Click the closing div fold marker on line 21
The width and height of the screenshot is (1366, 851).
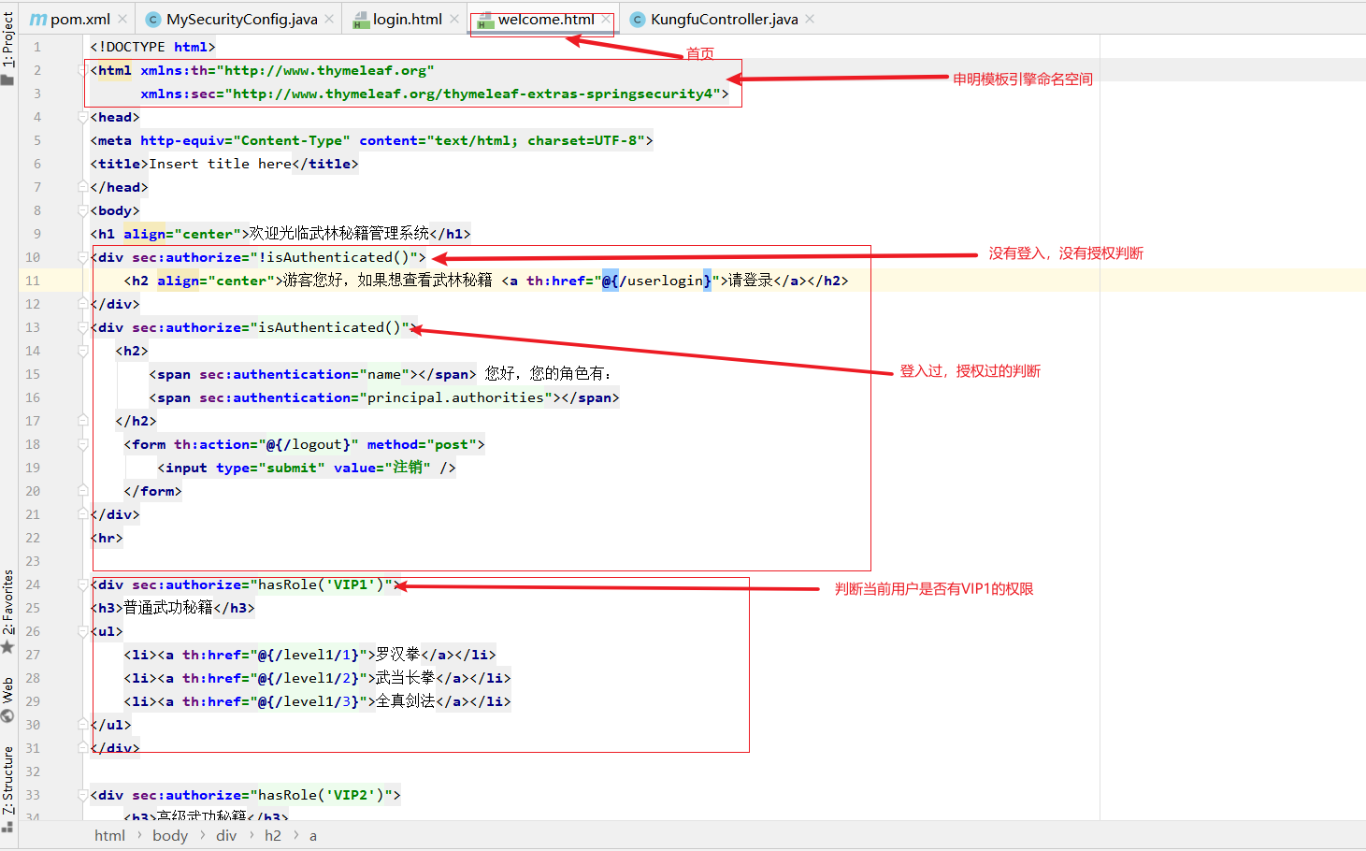click(82, 514)
